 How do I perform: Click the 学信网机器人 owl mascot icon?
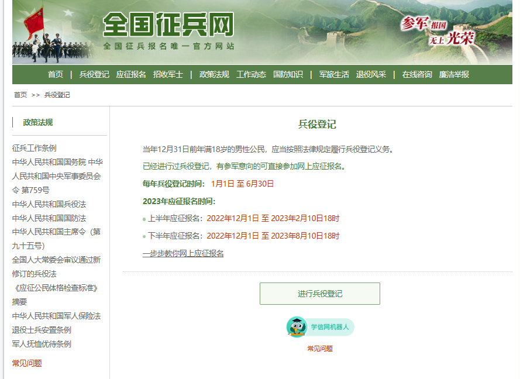[297, 327]
